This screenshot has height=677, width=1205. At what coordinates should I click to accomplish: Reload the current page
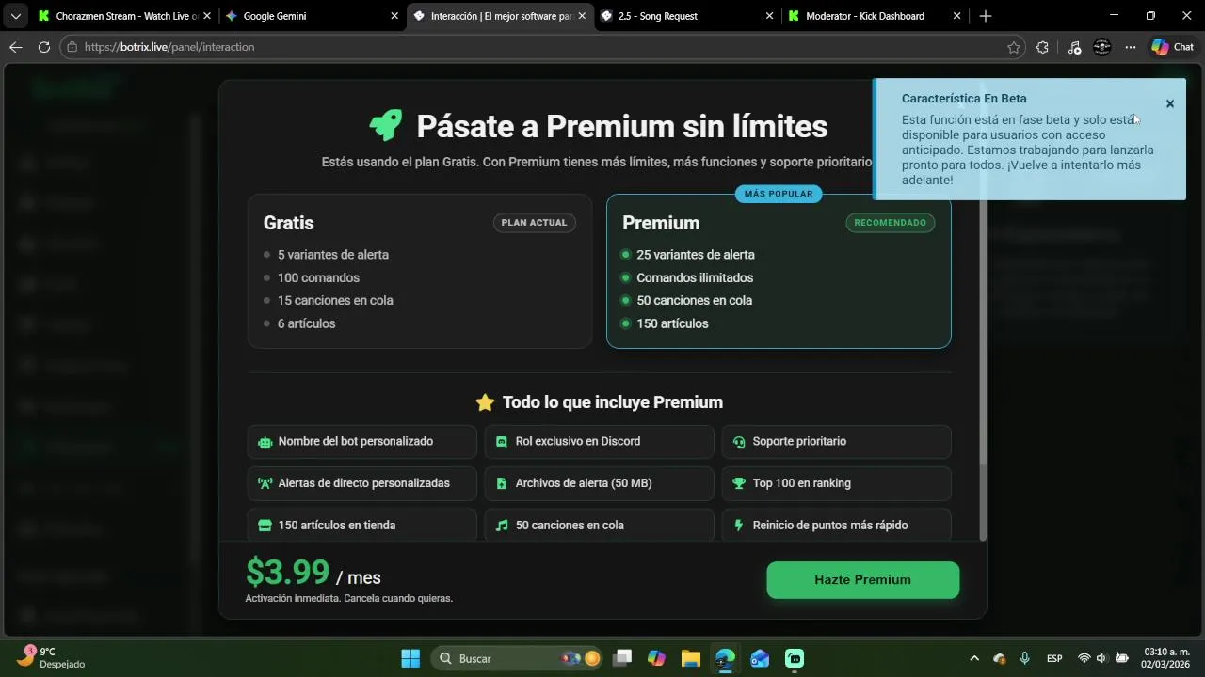click(x=43, y=47)
